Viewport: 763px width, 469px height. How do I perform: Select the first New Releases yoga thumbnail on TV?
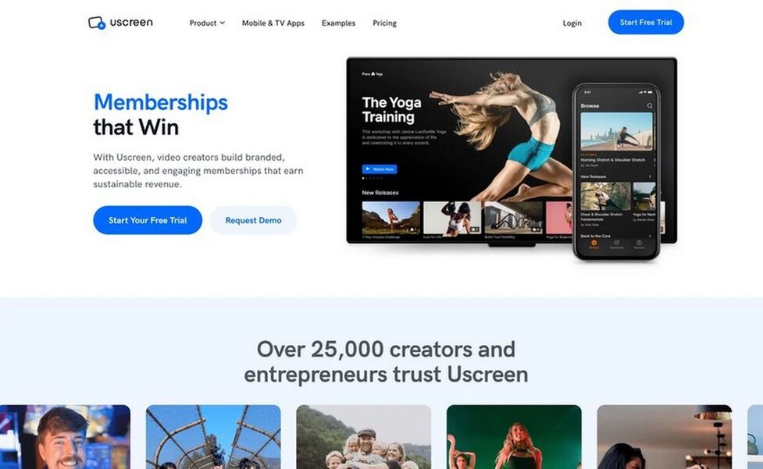click(x=390, y=218)
